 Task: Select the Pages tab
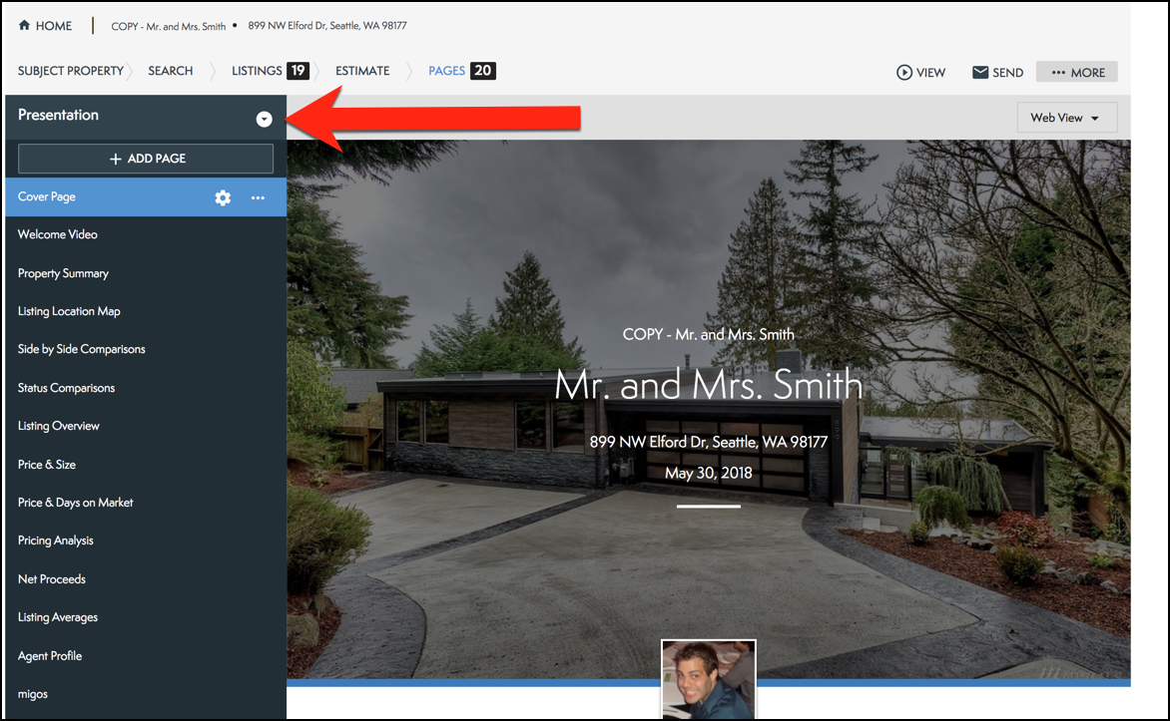click(447, 71)
